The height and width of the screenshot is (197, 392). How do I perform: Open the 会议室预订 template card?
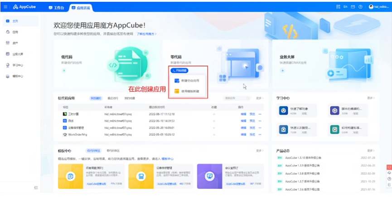(230, 176)
